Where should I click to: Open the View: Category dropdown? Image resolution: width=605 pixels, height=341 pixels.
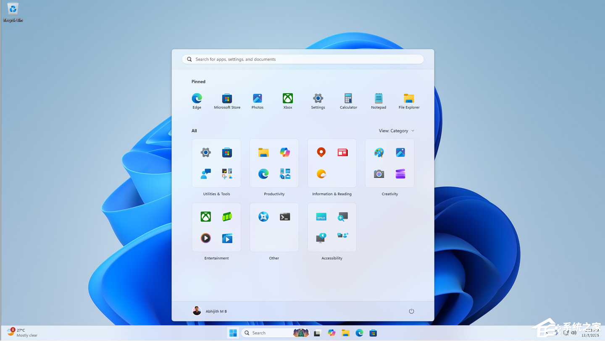pos(396,131)
